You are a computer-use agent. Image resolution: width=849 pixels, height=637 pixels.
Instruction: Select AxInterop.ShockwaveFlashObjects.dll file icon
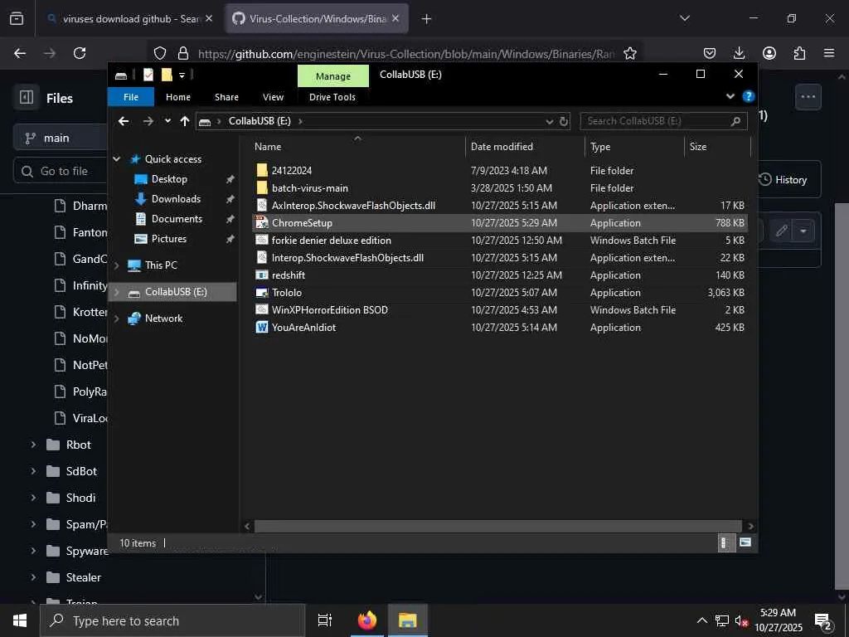[261, 206]
